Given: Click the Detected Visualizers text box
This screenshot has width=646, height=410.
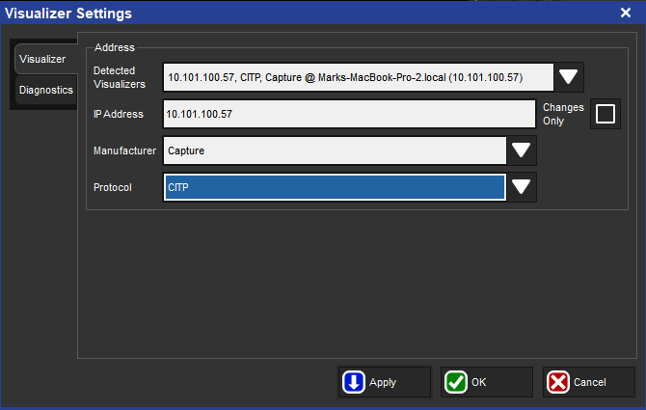Looking at the screenshot, I should pyautogui.click(x=358, y=77).
